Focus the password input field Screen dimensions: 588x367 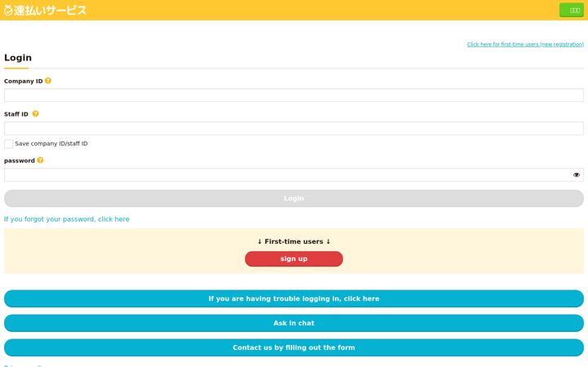pyautogui.click(x=294, y=175)
